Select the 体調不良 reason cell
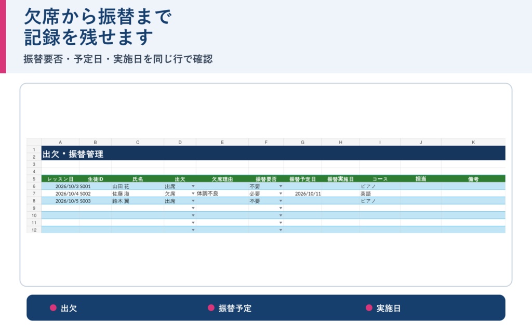This screenshot has height=333, width=532. point(222,194)
